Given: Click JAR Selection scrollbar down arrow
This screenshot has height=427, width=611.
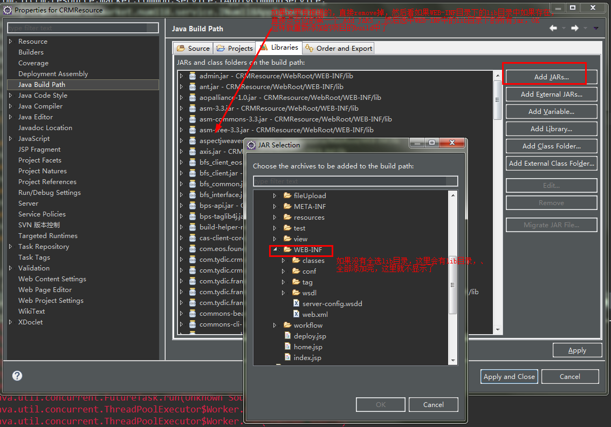Looking at the screenshot, I should tap(453, 361).
